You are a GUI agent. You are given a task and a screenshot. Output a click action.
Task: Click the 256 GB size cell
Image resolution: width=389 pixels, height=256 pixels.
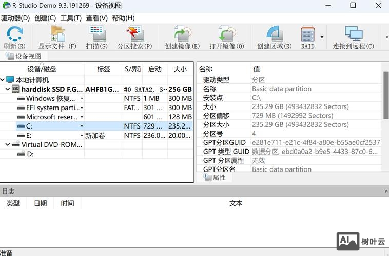[180, 89]
